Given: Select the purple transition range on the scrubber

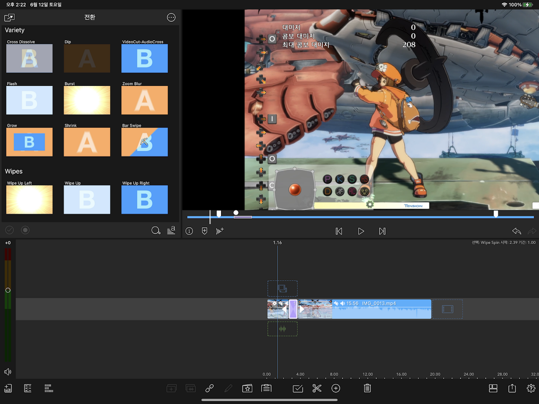Looking at the screenshot, I should (x=243, y=217).
